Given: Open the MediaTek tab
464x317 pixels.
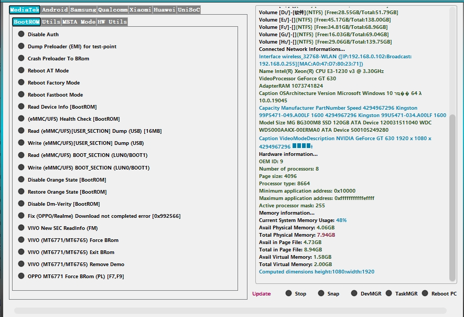Looking at the screenshot, I should 25,10.
